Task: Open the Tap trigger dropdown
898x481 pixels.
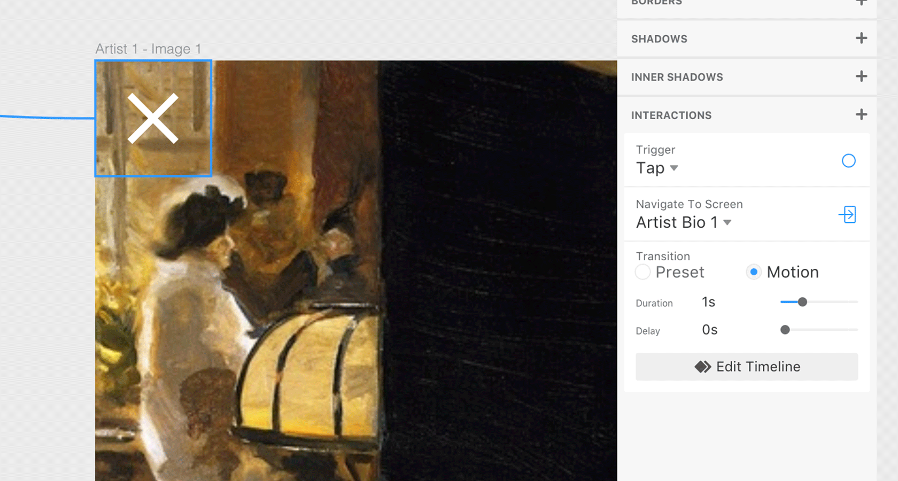Action: 657,168
